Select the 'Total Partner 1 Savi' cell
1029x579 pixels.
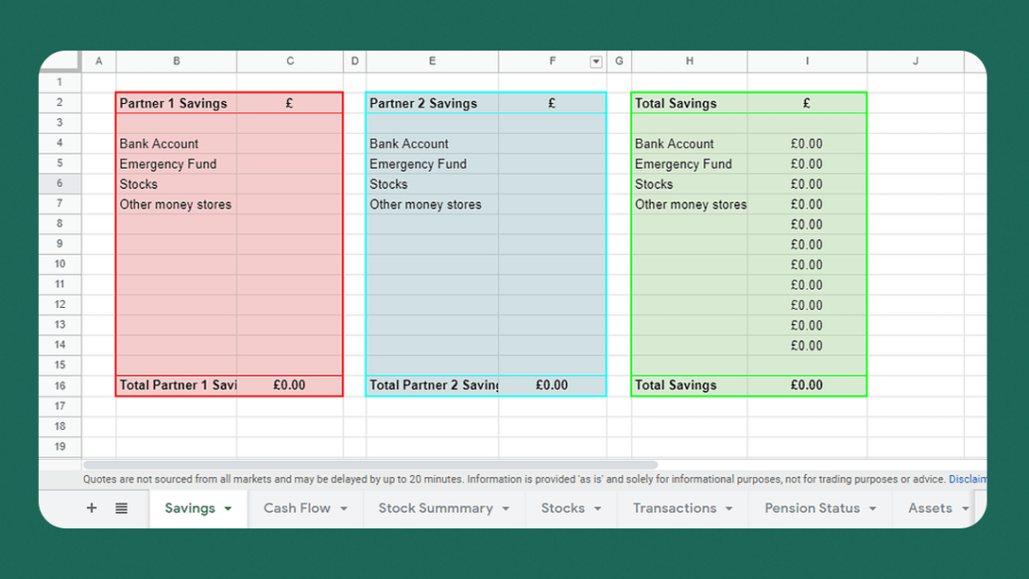click(177, 386)
